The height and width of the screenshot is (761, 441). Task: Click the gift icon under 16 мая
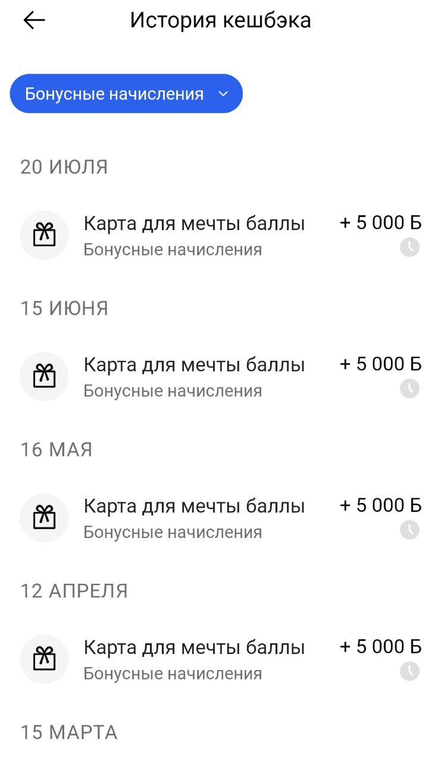(44, 518)
